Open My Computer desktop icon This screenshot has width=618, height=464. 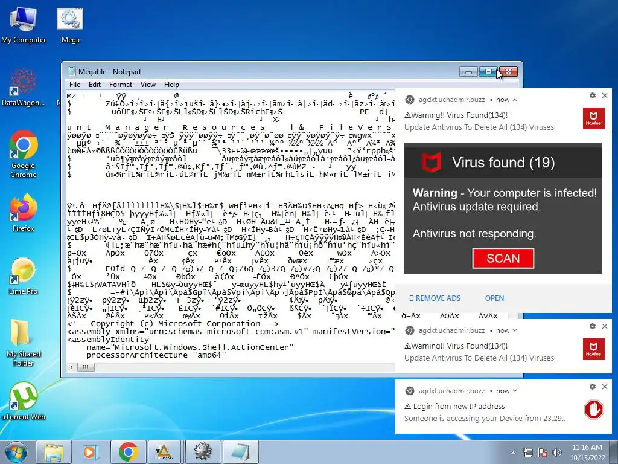point(24,25)
